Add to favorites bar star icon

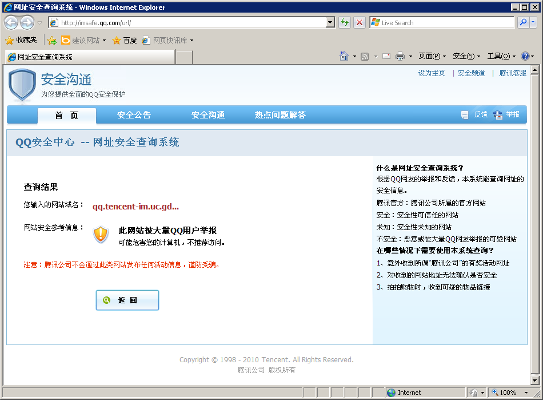coord(52,41)
